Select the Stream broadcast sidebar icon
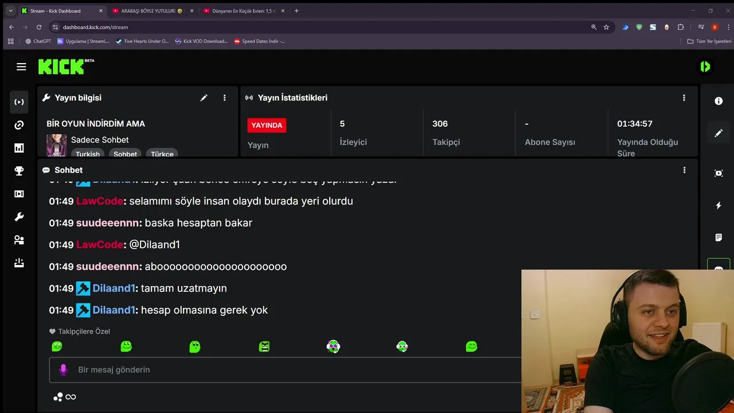The image size is (734, 413). 19,102
